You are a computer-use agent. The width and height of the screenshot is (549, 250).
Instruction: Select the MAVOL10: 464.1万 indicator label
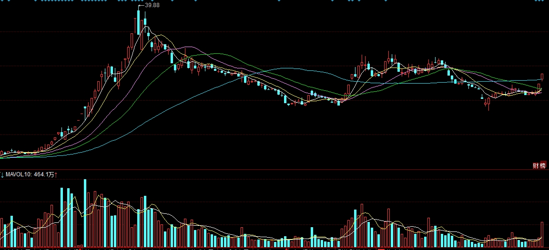[x=30, y=174]
